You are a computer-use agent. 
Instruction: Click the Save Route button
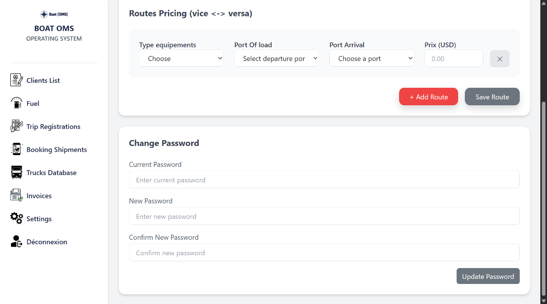pyautogui.click(x=492, y=97)
